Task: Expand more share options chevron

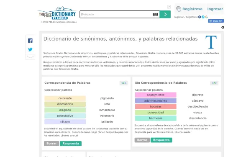Action: coord(30,57)
